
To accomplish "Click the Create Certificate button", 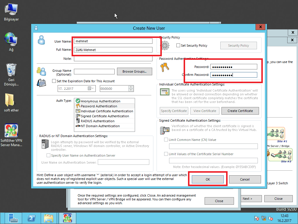I will pos(240,111).
